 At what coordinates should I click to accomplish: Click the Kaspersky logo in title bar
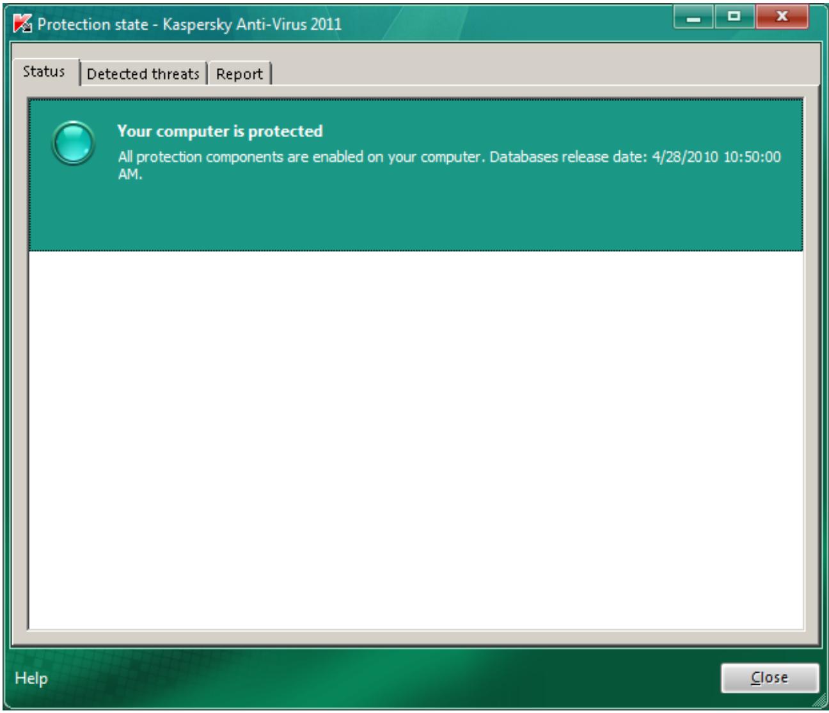[x=23, y=24]
